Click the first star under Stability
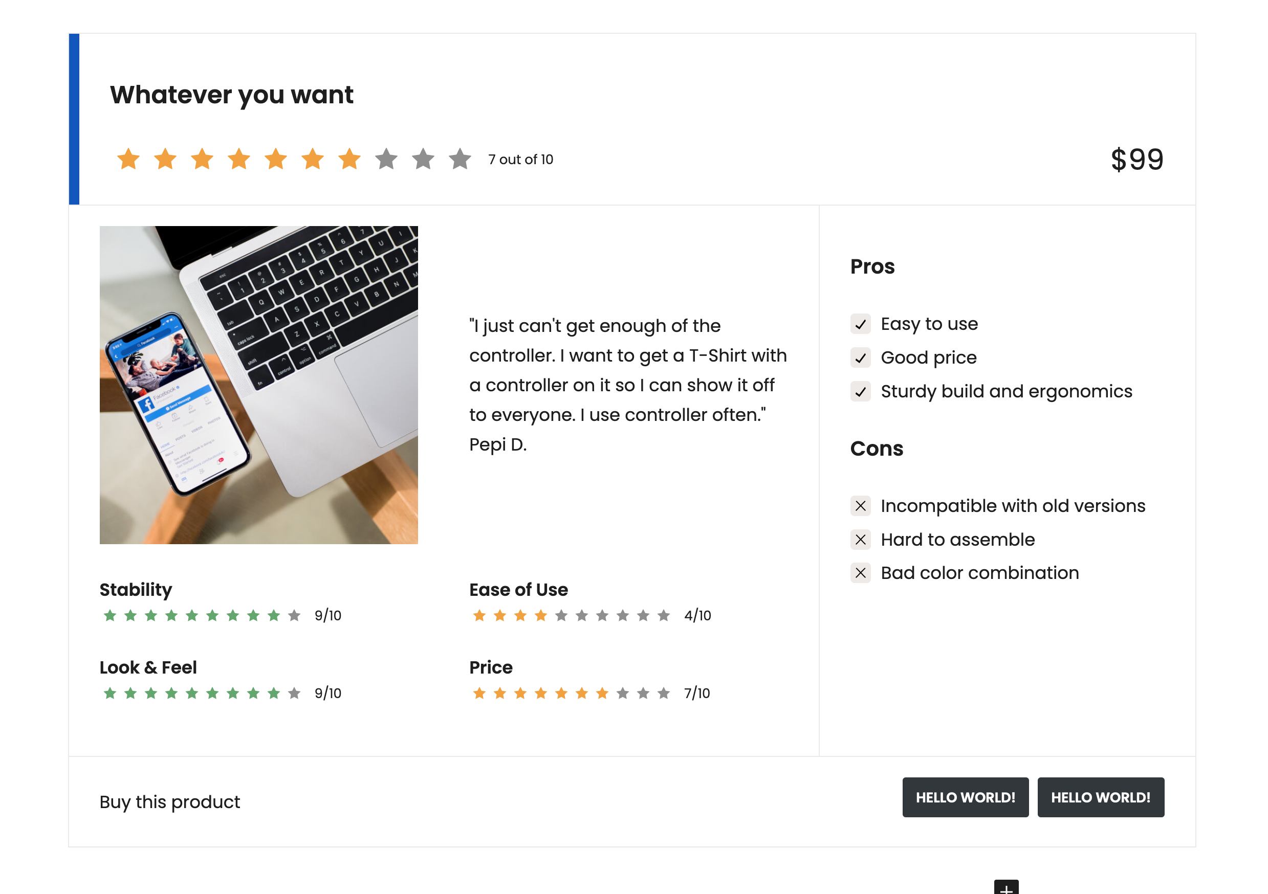Viewport: 1268px width, 894px height. (109, 615)
